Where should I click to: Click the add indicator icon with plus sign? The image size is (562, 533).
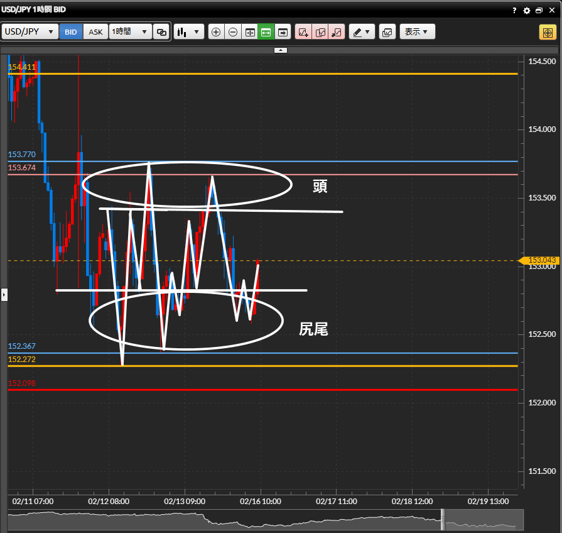click(x=303, y=32)
